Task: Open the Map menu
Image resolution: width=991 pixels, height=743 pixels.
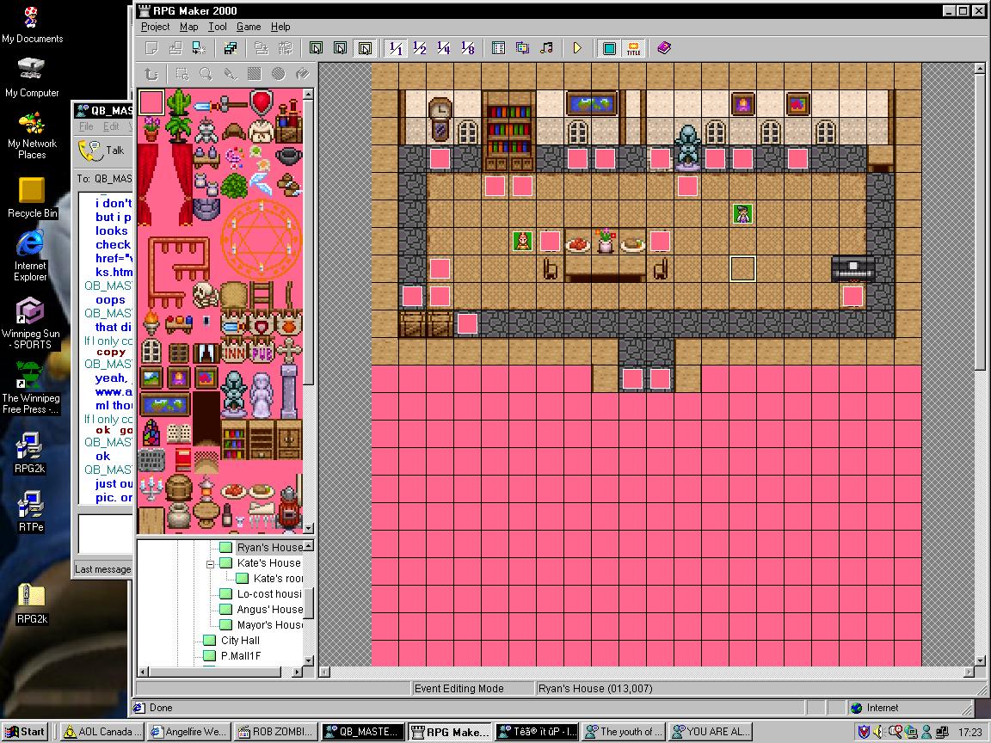Action: tap(188, 27)
